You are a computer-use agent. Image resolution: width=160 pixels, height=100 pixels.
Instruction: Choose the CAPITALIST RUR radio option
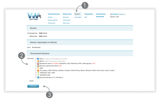[36, 75]
